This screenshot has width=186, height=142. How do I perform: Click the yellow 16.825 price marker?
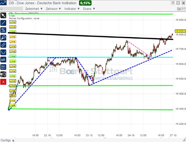180,31
